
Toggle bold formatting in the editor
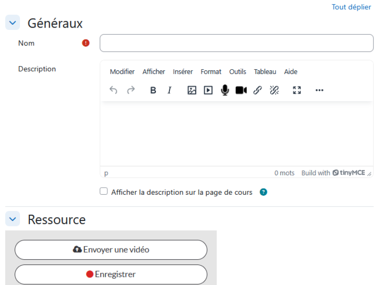coord(153,90)
